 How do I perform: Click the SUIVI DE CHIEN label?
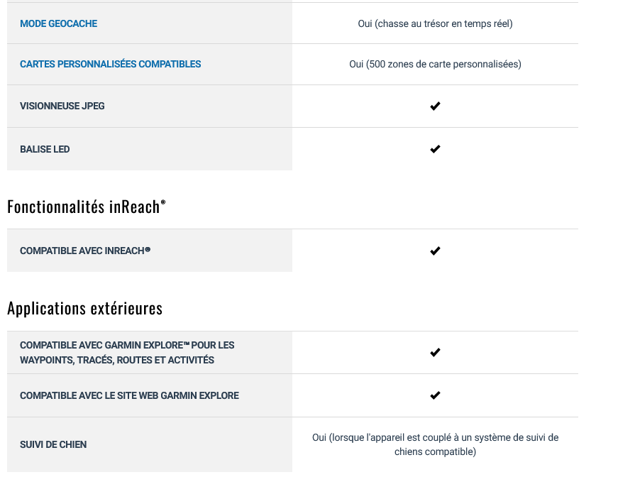coord(53,444)
